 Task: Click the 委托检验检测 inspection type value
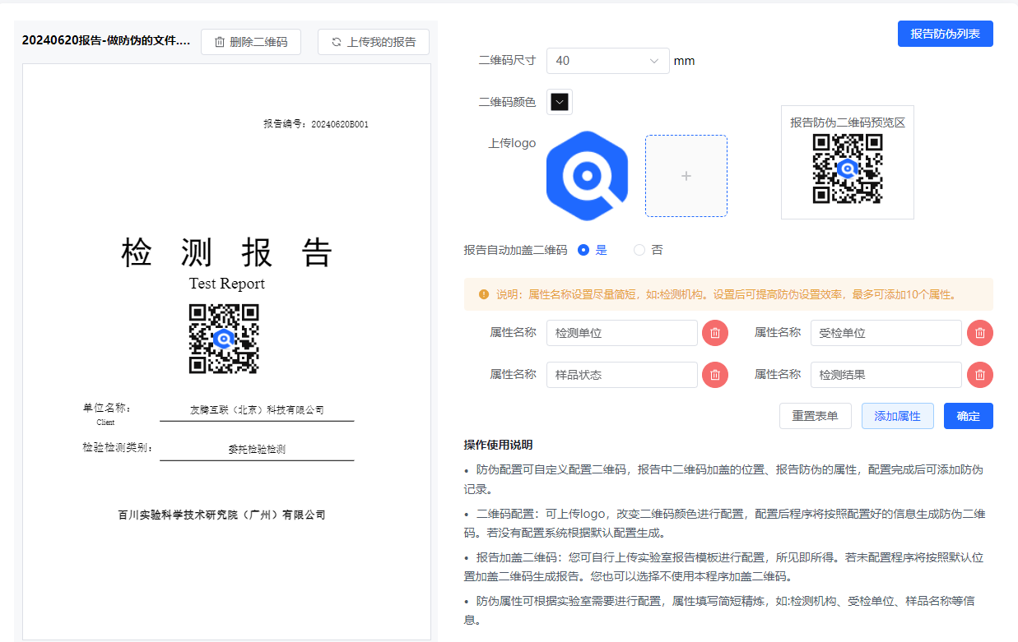257,450
